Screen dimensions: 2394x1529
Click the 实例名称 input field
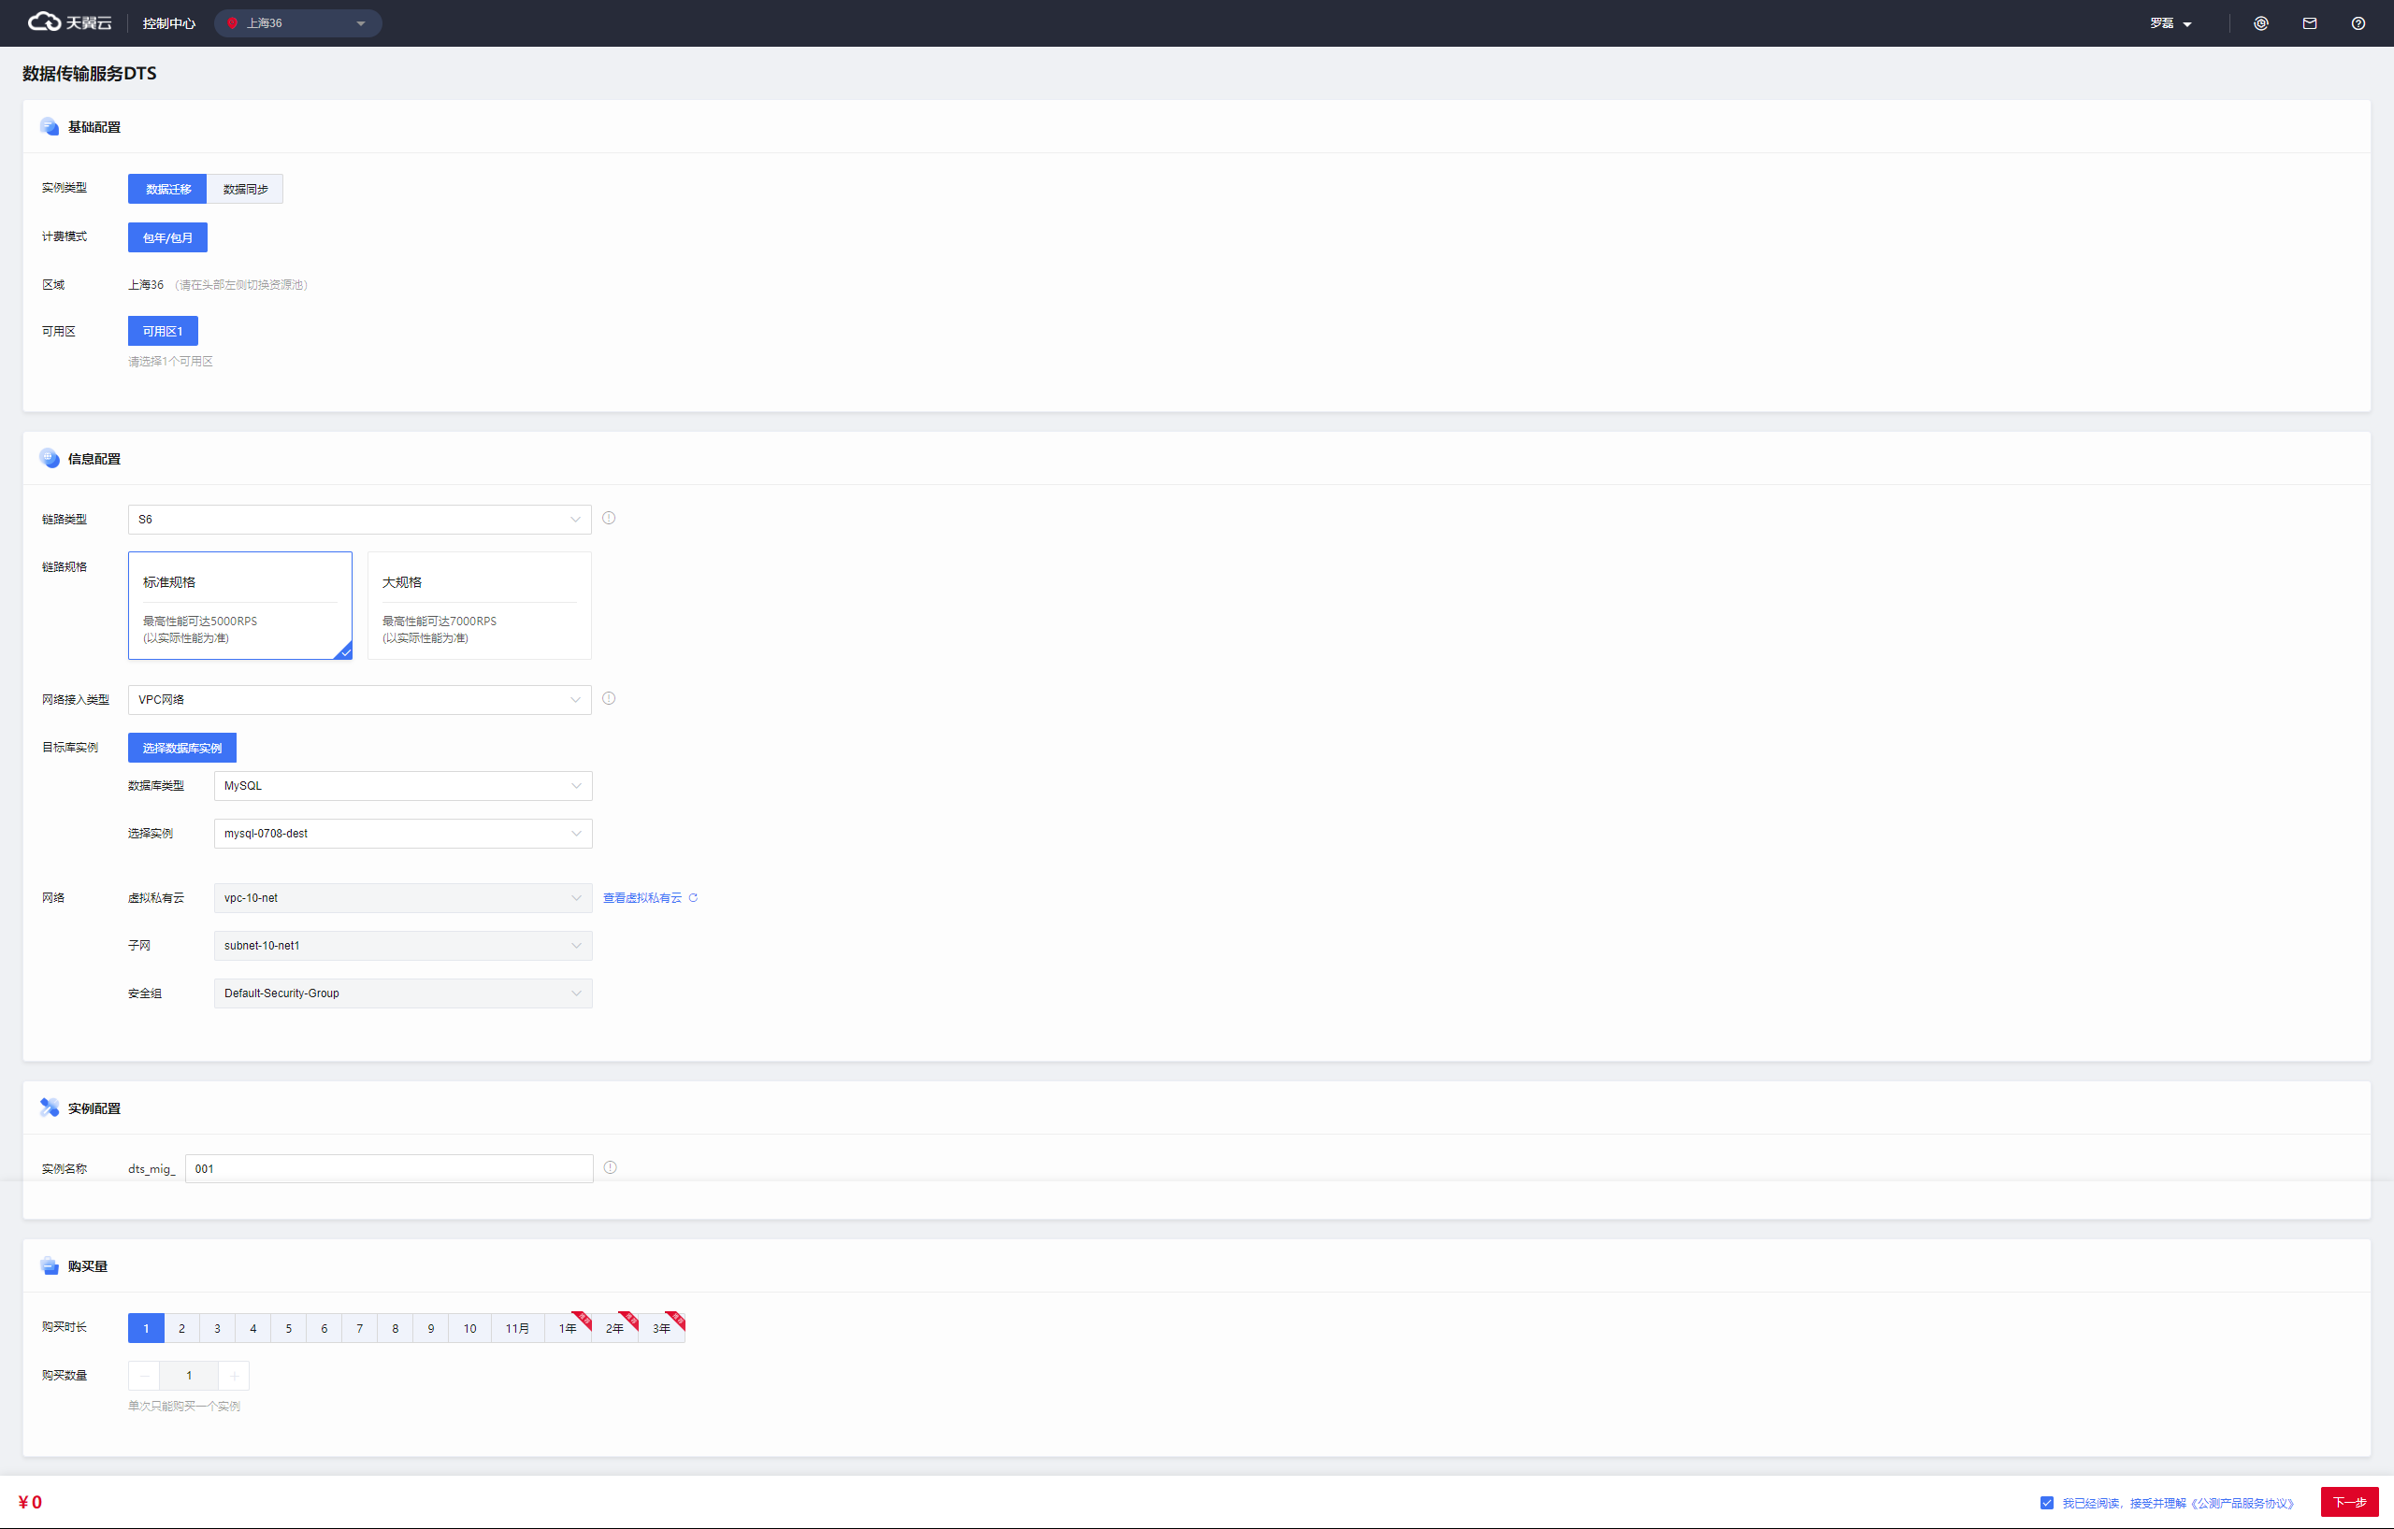tap(389, 1168)
